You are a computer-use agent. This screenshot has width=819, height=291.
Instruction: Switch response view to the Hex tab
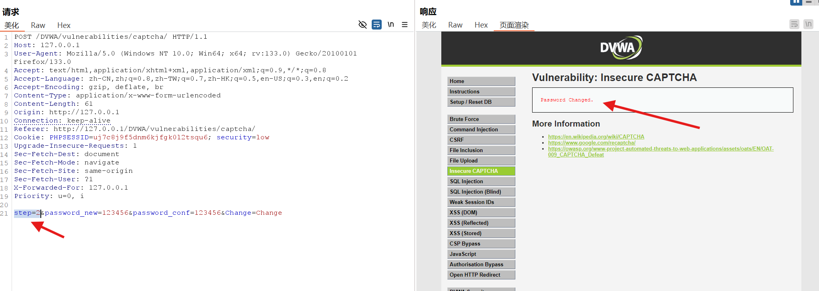point(481,25)
